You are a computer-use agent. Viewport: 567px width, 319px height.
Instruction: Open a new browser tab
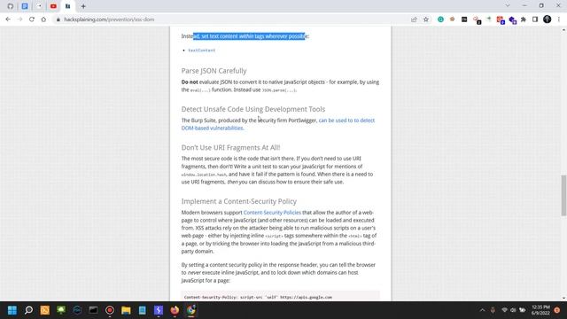[x=83, y=6]
